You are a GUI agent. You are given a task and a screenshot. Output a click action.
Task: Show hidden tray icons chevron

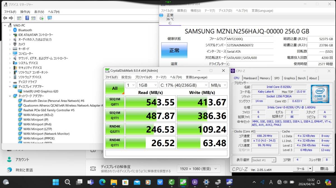pyautogui.click(x=254, y=182)
